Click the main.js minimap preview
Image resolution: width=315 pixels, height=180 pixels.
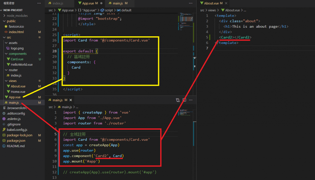pos(186,112)
